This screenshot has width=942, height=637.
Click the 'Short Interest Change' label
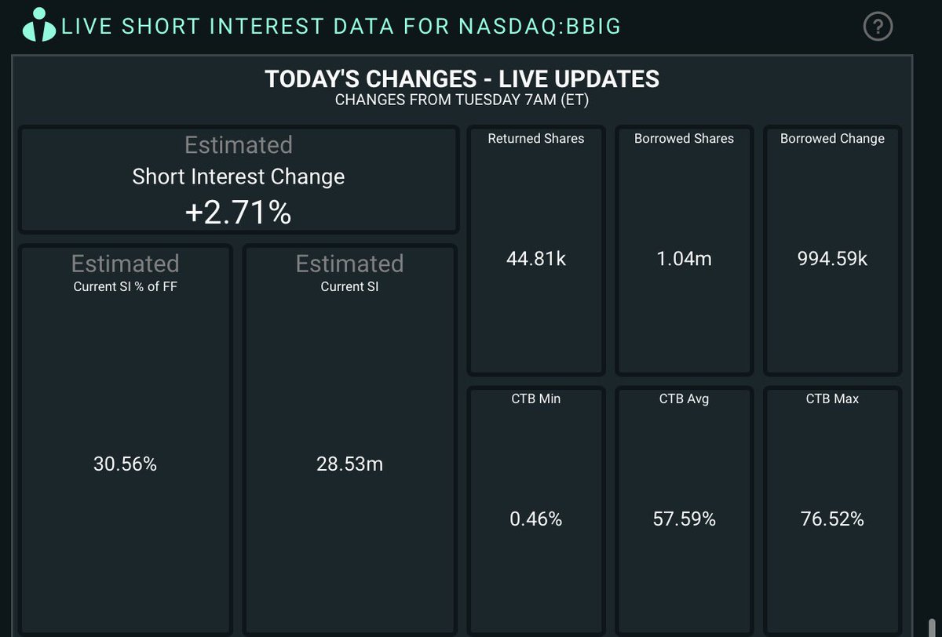click(x=239, y=177)
